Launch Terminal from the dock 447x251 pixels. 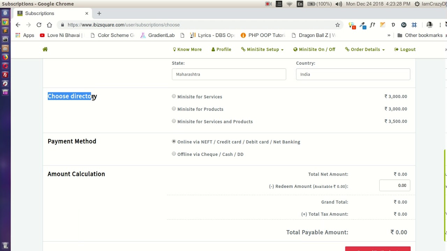(5, 39)
